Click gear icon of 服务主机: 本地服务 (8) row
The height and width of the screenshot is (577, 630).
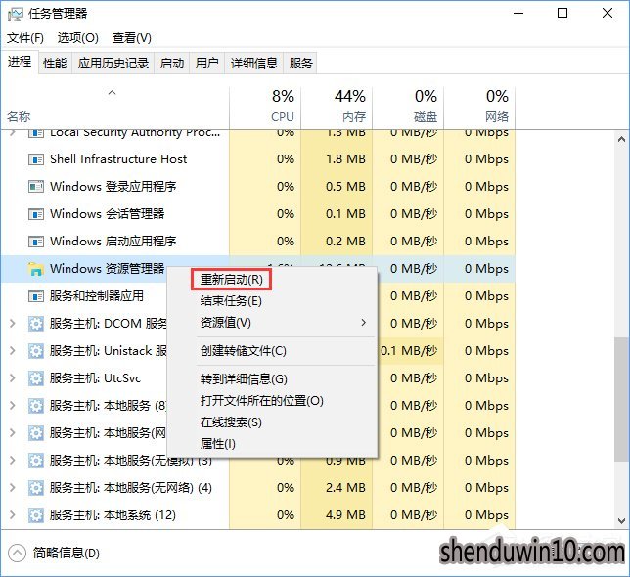click(x=36, y=406)
